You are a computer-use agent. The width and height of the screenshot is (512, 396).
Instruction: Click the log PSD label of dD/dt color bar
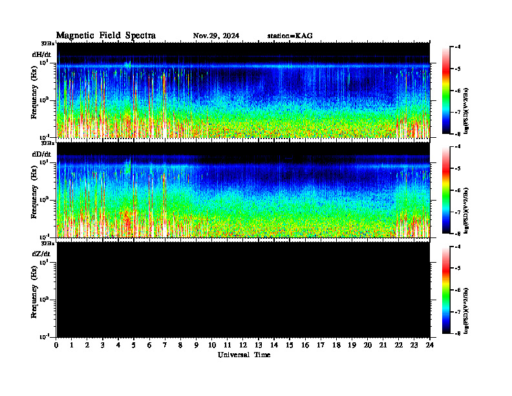click(466, 211)
